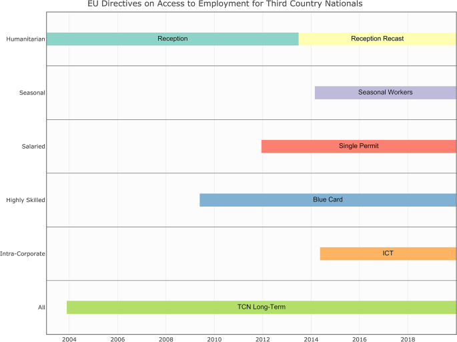Image resolution: width=457 pixels, height=342 pixels.
Task: Click the chart title about EU Directives
Action: (225, 4)
